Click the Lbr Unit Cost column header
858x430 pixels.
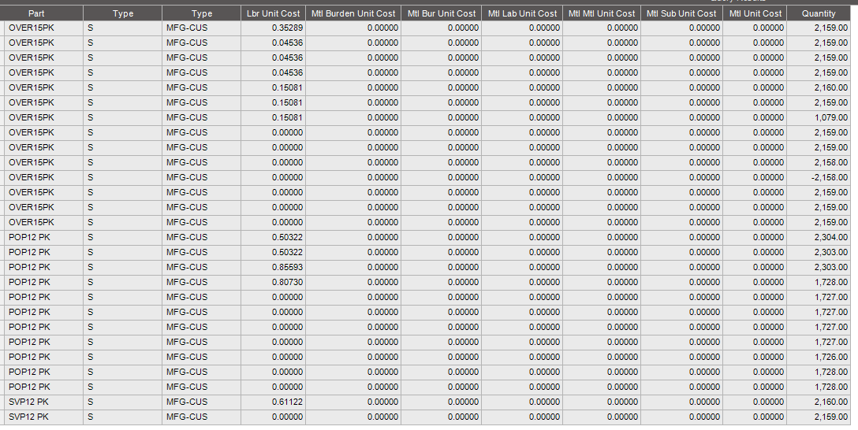(x=273, y=13)
